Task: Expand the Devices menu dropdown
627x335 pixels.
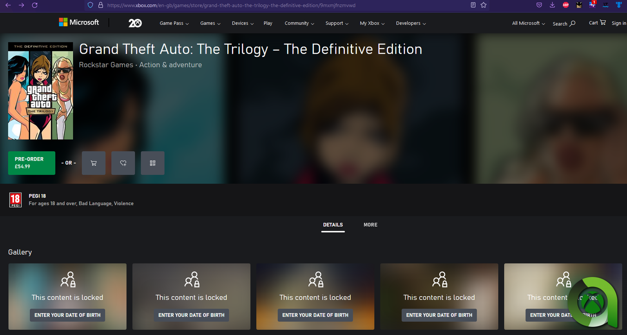Action: (x=243, y=24)
